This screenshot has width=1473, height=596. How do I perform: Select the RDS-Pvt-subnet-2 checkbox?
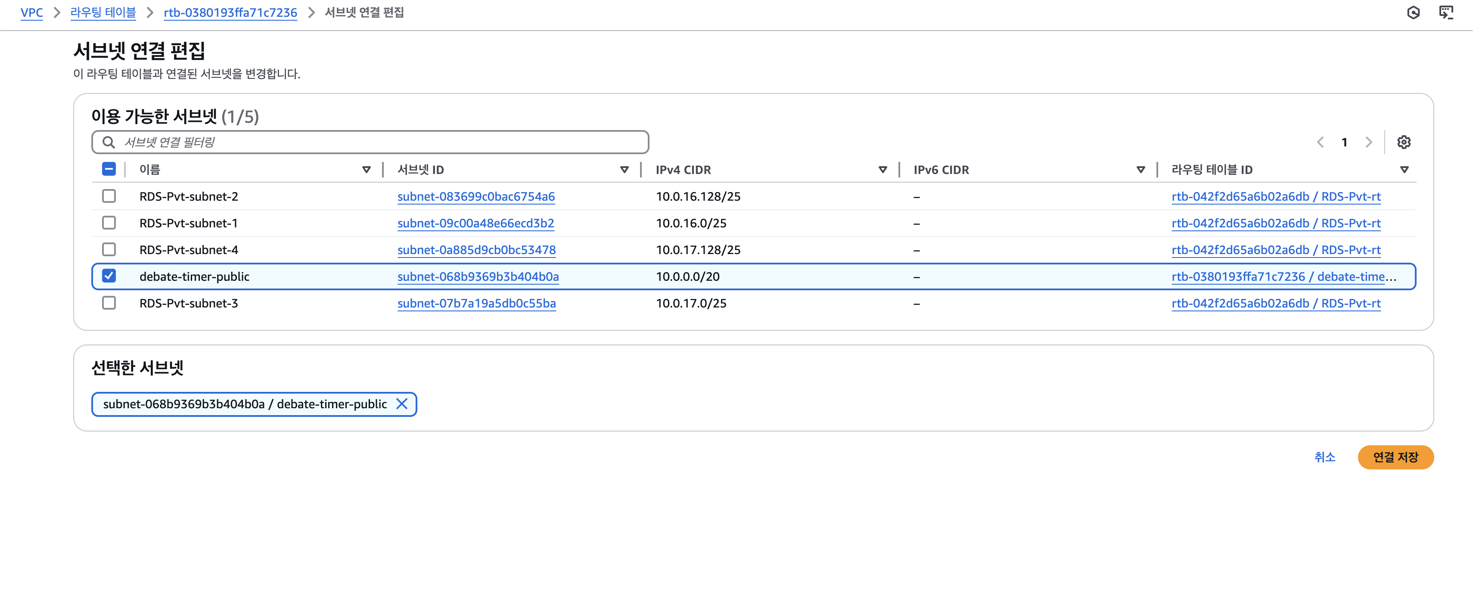(109, 196)
